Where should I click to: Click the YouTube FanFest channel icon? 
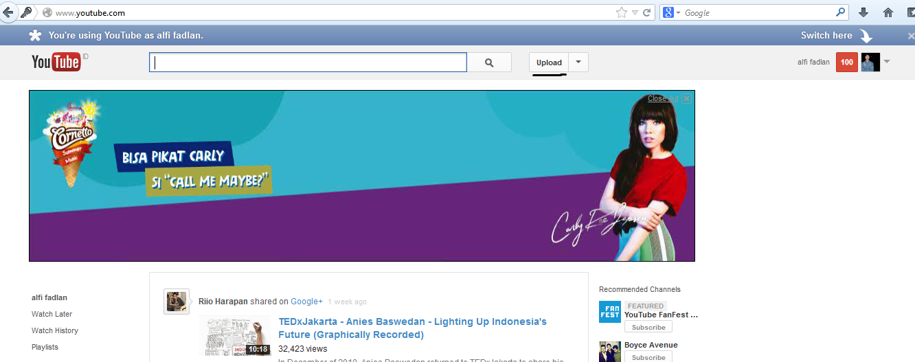tap(609, 312)
